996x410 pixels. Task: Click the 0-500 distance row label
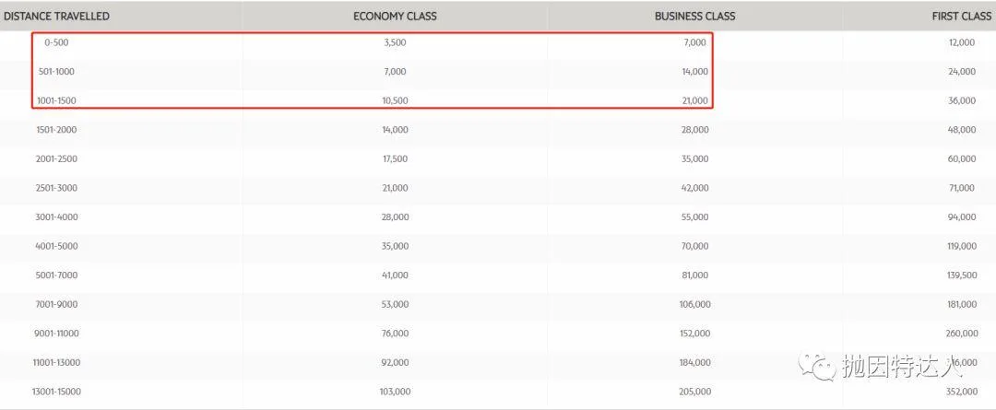click(56, 42)
